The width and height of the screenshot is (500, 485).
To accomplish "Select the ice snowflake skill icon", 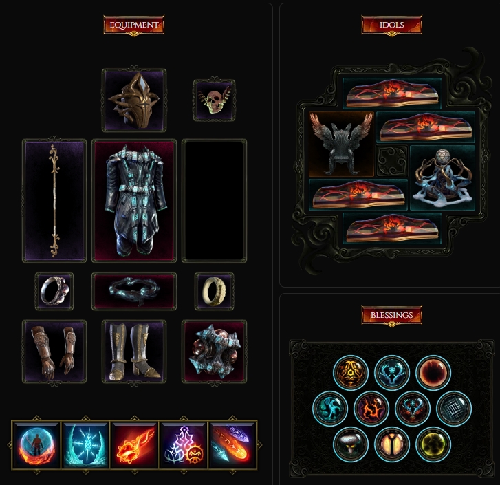I will [x=85, y=445].
